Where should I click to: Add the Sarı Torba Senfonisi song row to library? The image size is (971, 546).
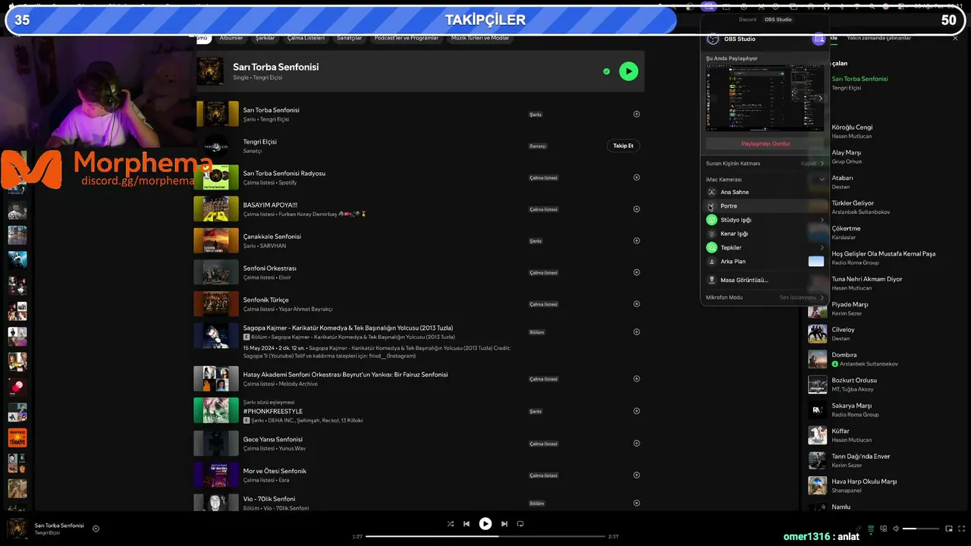636,115
